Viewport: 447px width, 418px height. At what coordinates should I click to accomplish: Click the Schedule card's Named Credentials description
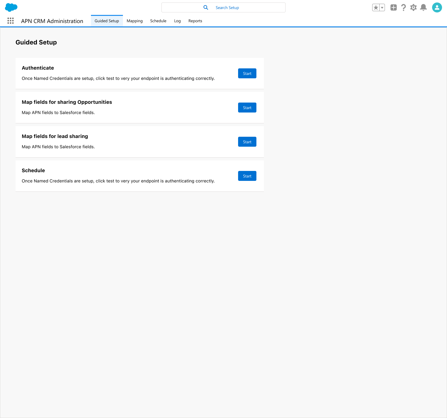[118, 181]
